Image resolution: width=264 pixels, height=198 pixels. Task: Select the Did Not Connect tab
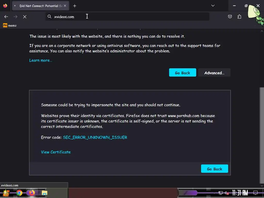tap(40, 6)
